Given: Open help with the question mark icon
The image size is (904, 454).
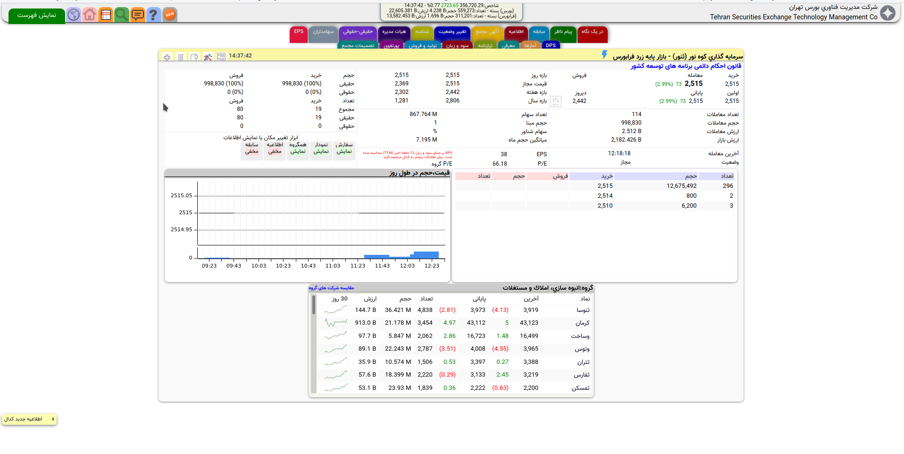Looking at the screenshot, I should coord(153,15).
